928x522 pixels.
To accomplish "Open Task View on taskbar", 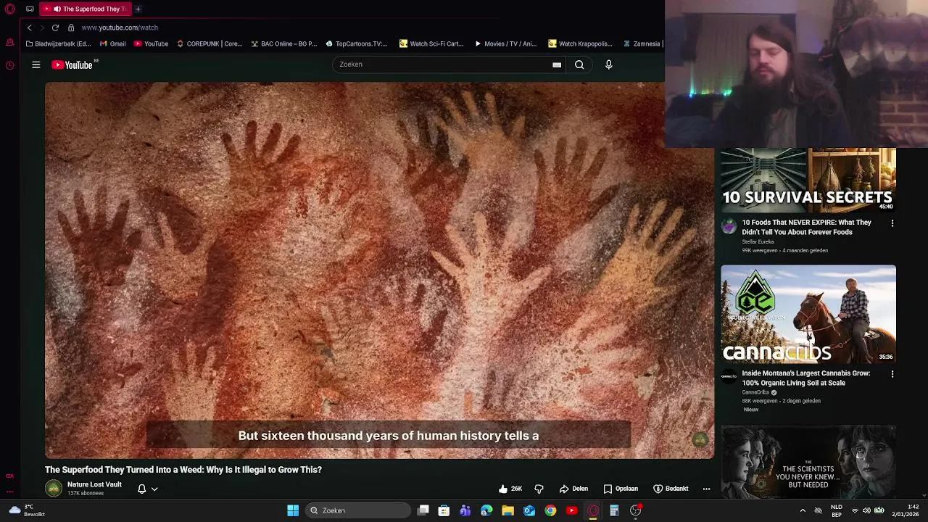I will pyautogui.click(x=423, y=510).
